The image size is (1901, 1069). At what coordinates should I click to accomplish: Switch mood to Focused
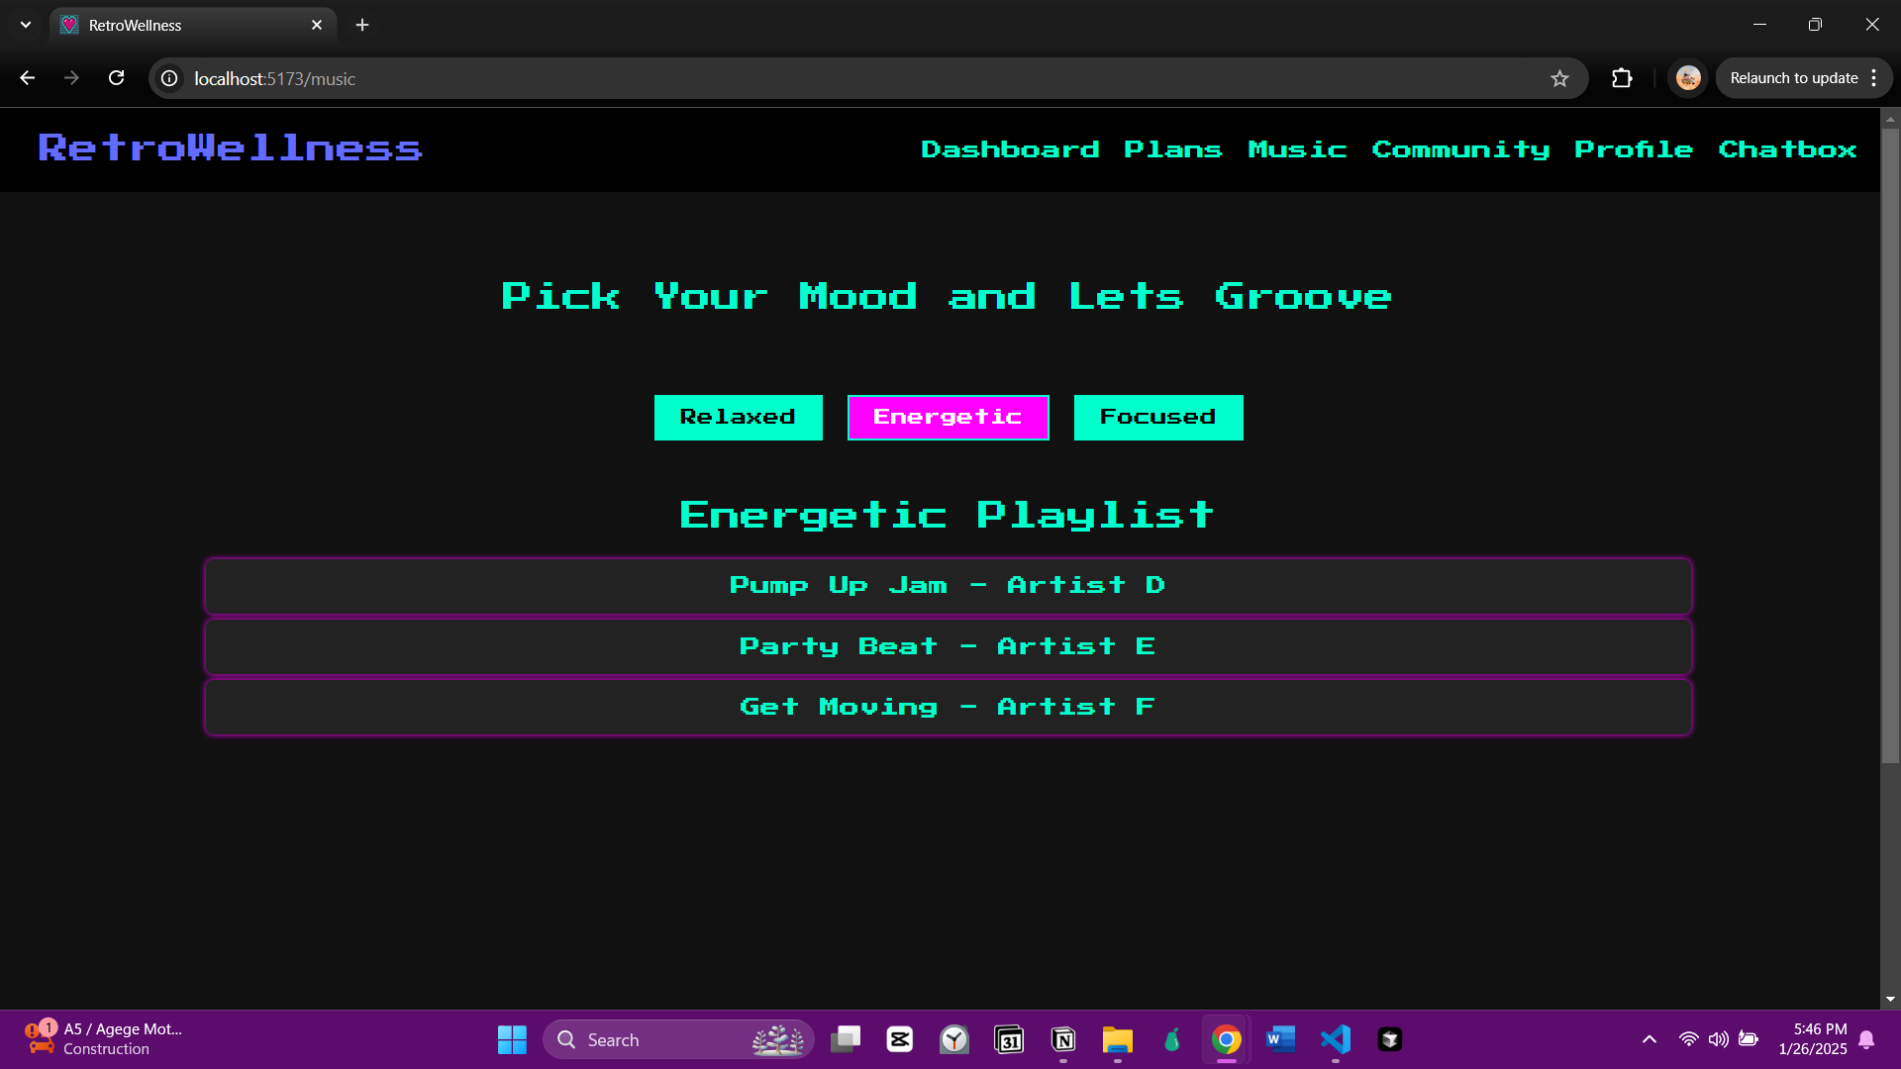pos(1157,417)
